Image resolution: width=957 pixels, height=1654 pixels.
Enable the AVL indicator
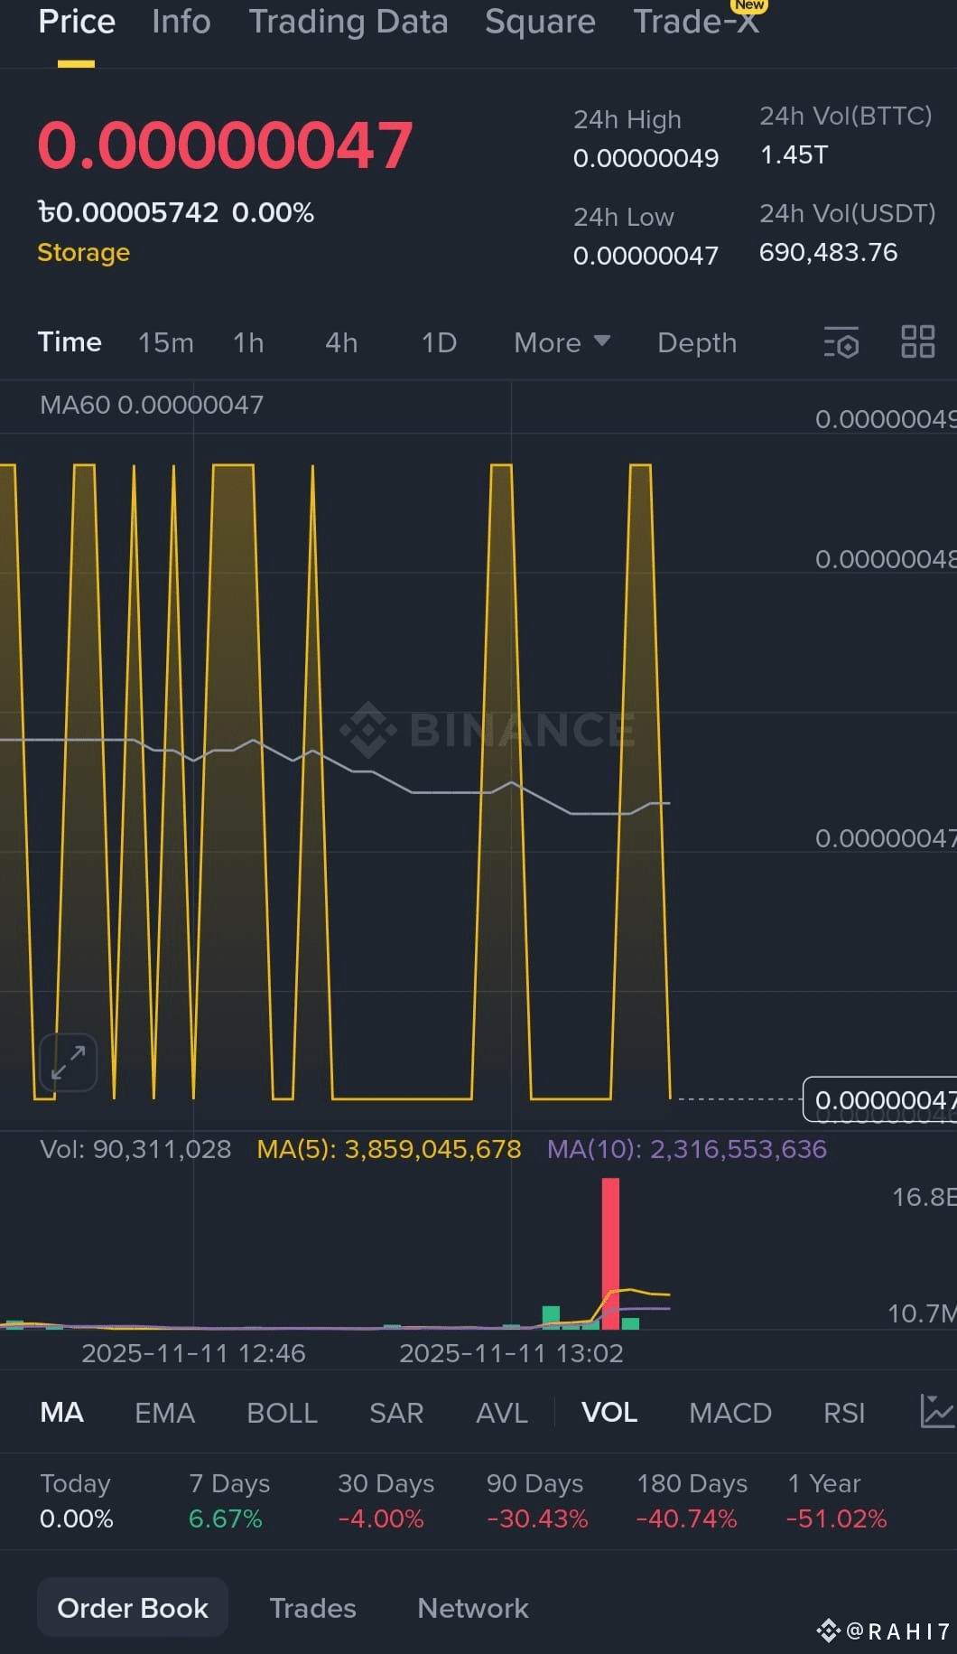click(x=502, y=1412)
